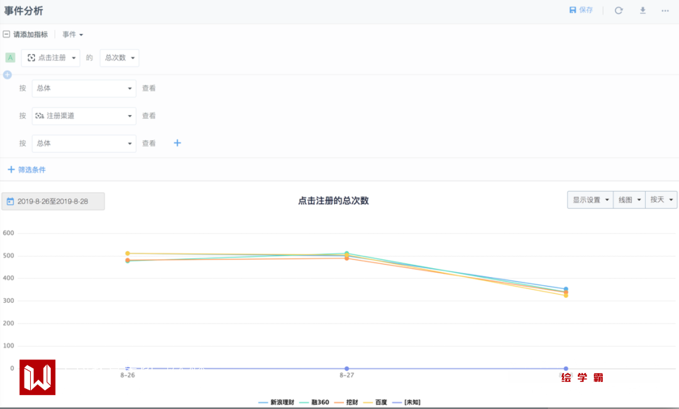Click the 查看 label beside 注册渠道
The height and width of the screenshot is (409, 679).
[148, 116]
